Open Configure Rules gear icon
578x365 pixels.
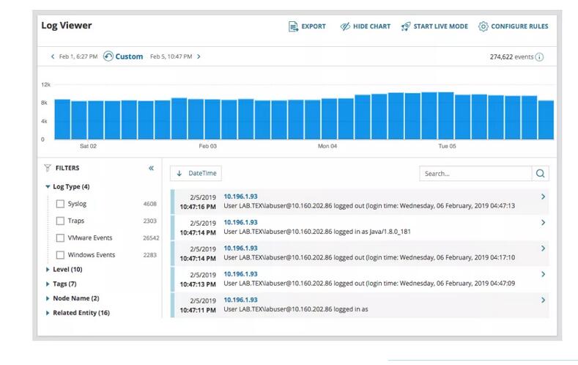point(483,26)
